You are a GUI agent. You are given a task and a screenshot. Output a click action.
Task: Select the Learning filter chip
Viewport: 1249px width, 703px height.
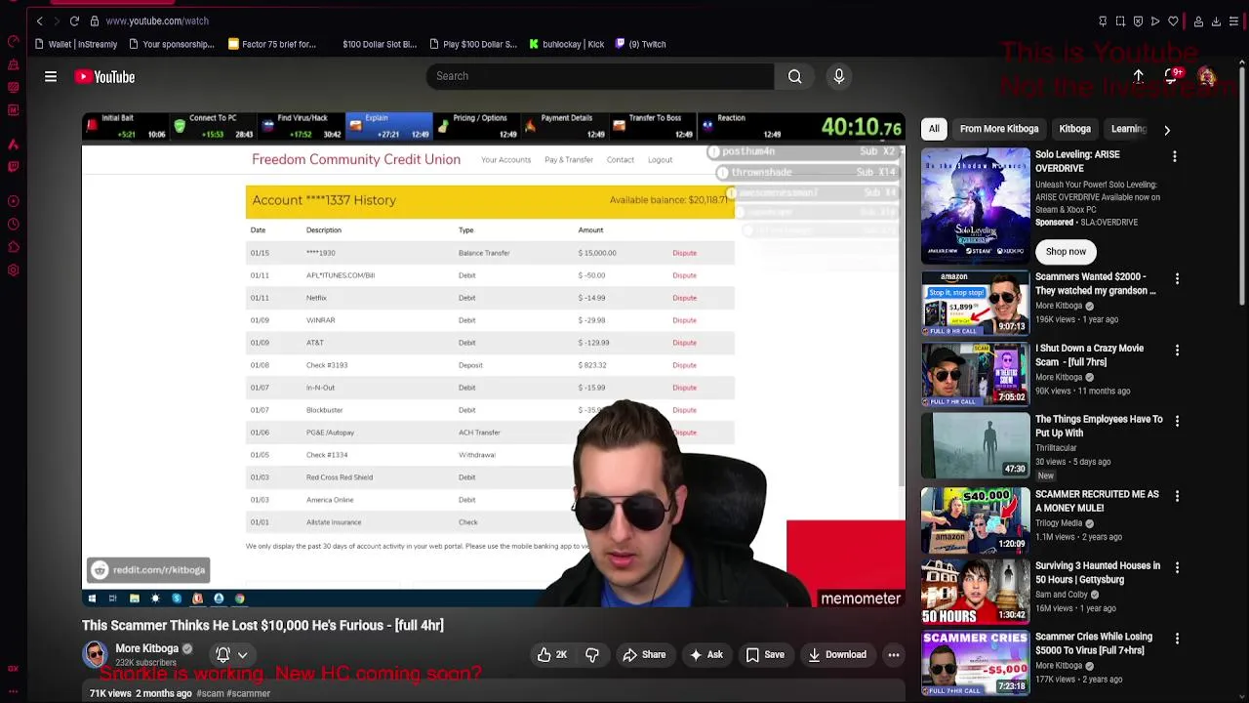tap(1128, 129)
